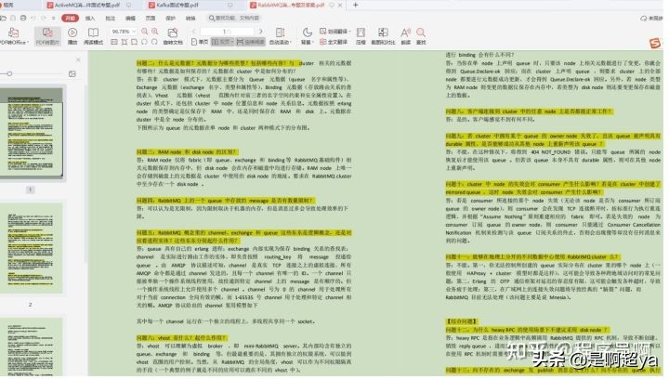669x379 pixels.
Task: Close the thumbnail sidebar panel
Action: [78, 59]
